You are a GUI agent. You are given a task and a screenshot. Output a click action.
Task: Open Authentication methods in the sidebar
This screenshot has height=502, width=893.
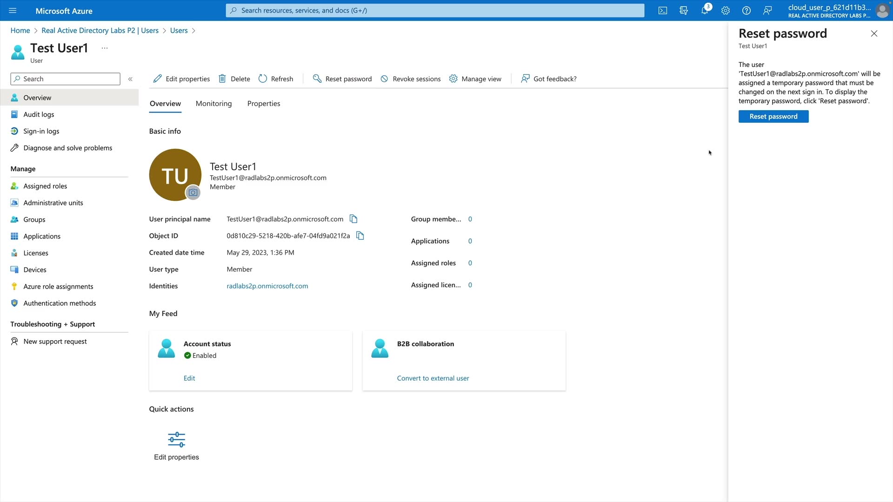(60, 303)
